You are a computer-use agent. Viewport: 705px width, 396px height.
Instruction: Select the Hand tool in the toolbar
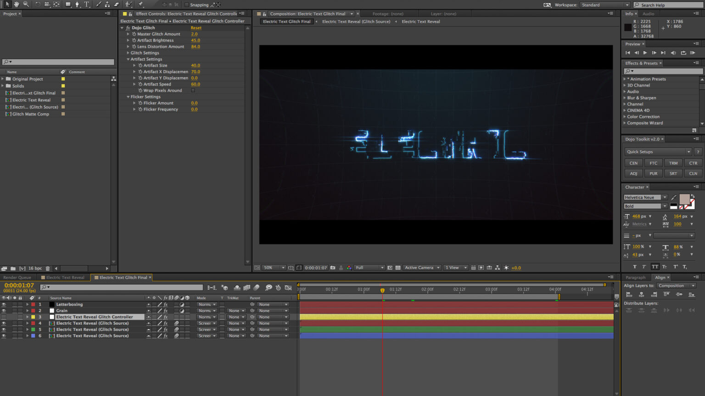click(x=17, y=5)
